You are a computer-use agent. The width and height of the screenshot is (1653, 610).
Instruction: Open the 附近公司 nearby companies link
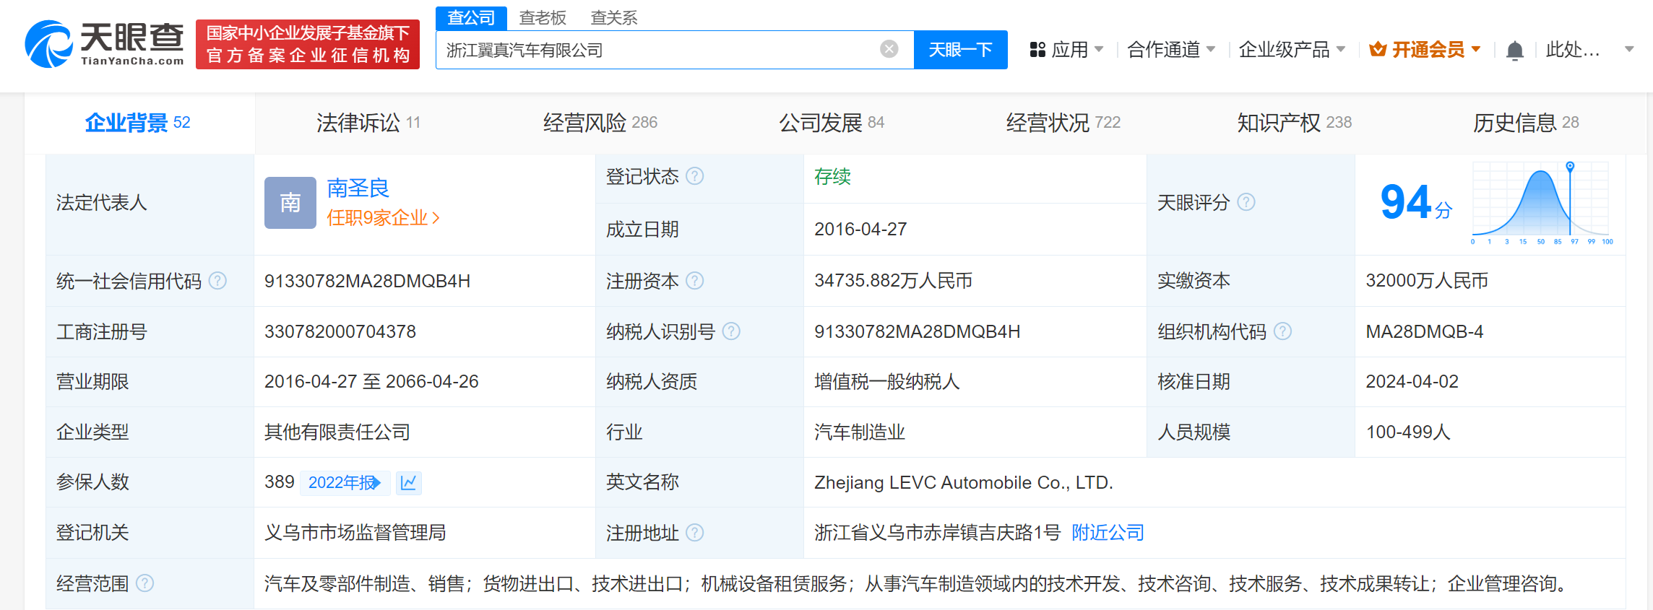click(1108, 533)
